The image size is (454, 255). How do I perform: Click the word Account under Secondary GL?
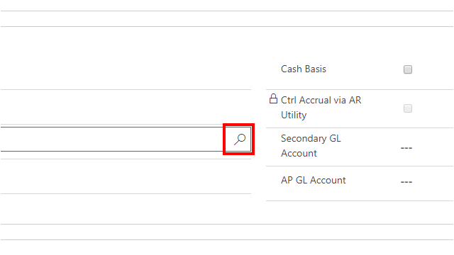tap(299, 153)
